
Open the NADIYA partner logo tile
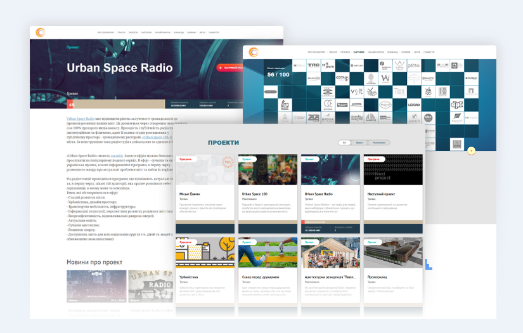click(x=328, y=118)
